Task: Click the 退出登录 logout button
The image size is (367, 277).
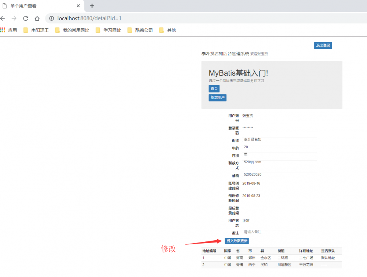Action: pyautogui.click(x=323, y=45)
